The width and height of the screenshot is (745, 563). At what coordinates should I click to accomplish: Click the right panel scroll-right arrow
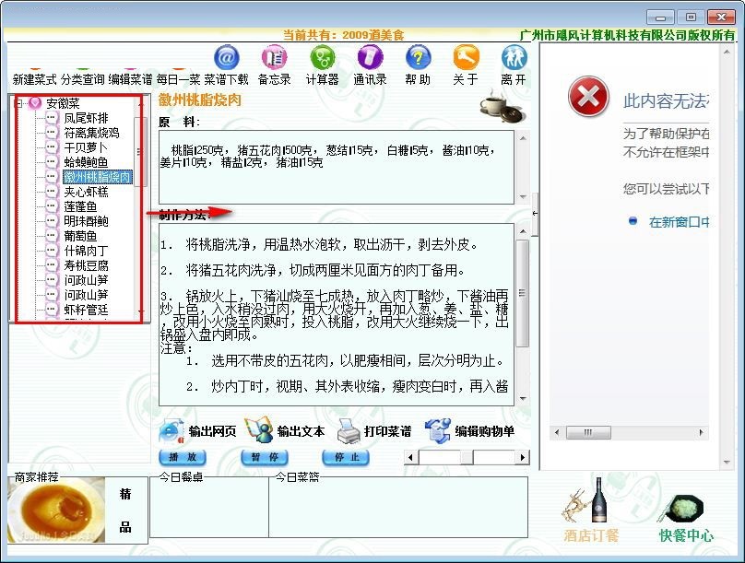click(x=702, y=432)
